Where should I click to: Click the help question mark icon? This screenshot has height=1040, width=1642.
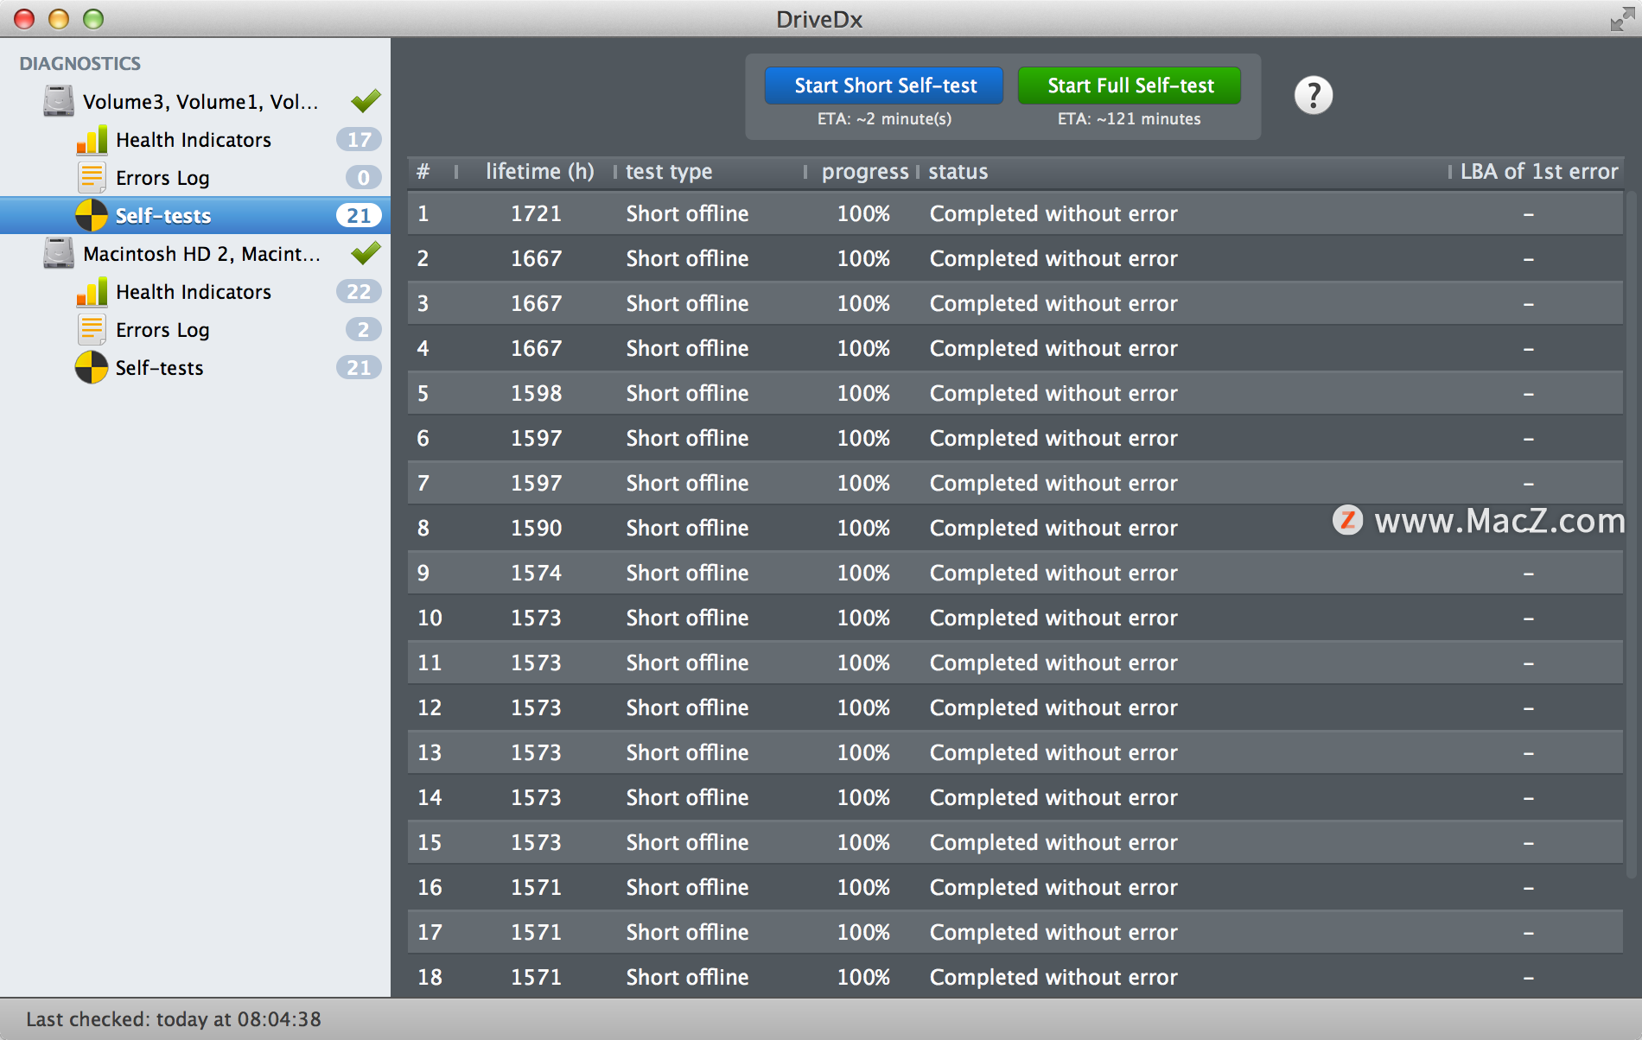pyautogui.click(x=1313, y=95)
